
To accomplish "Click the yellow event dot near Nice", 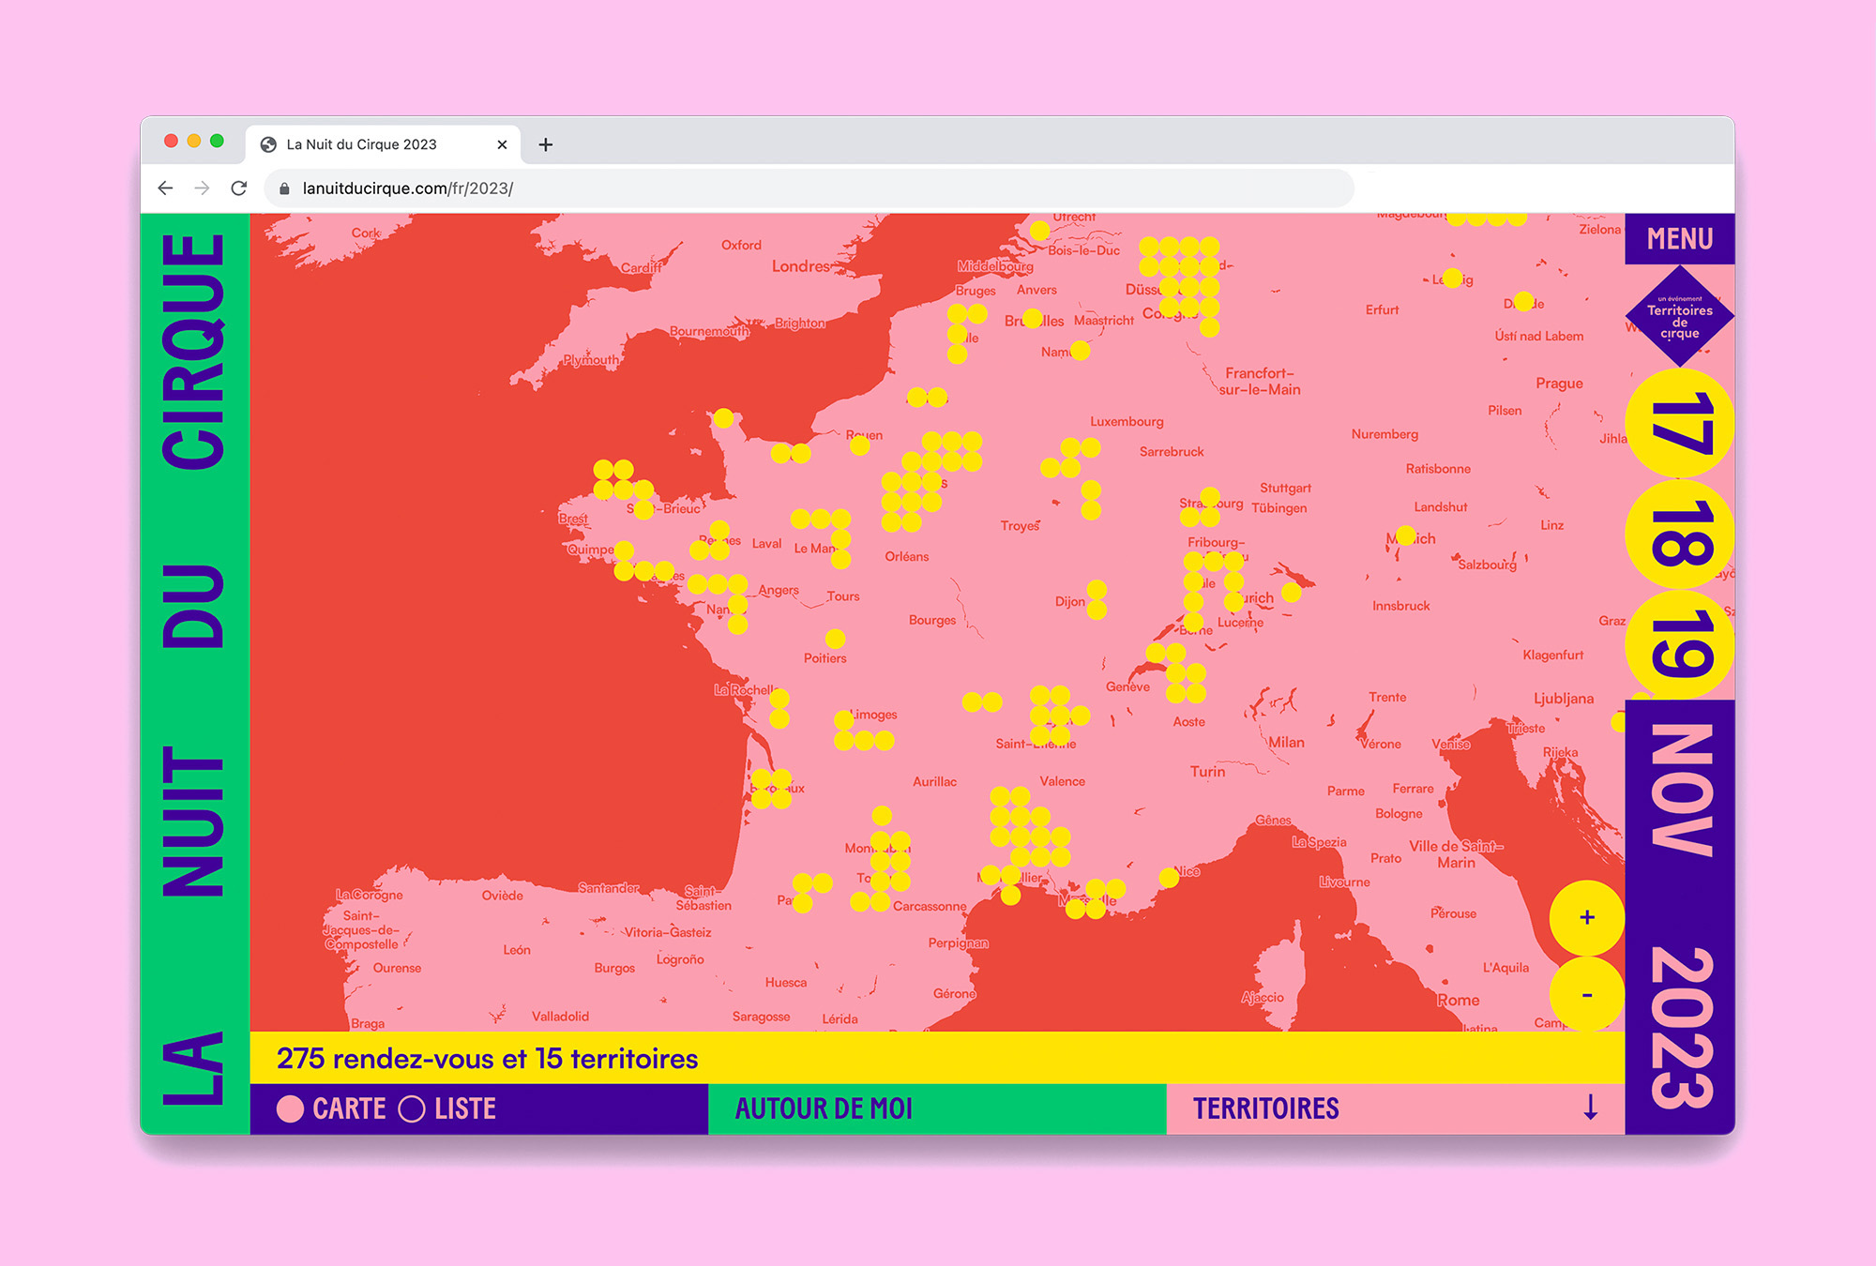I will tap(1169, 878).
